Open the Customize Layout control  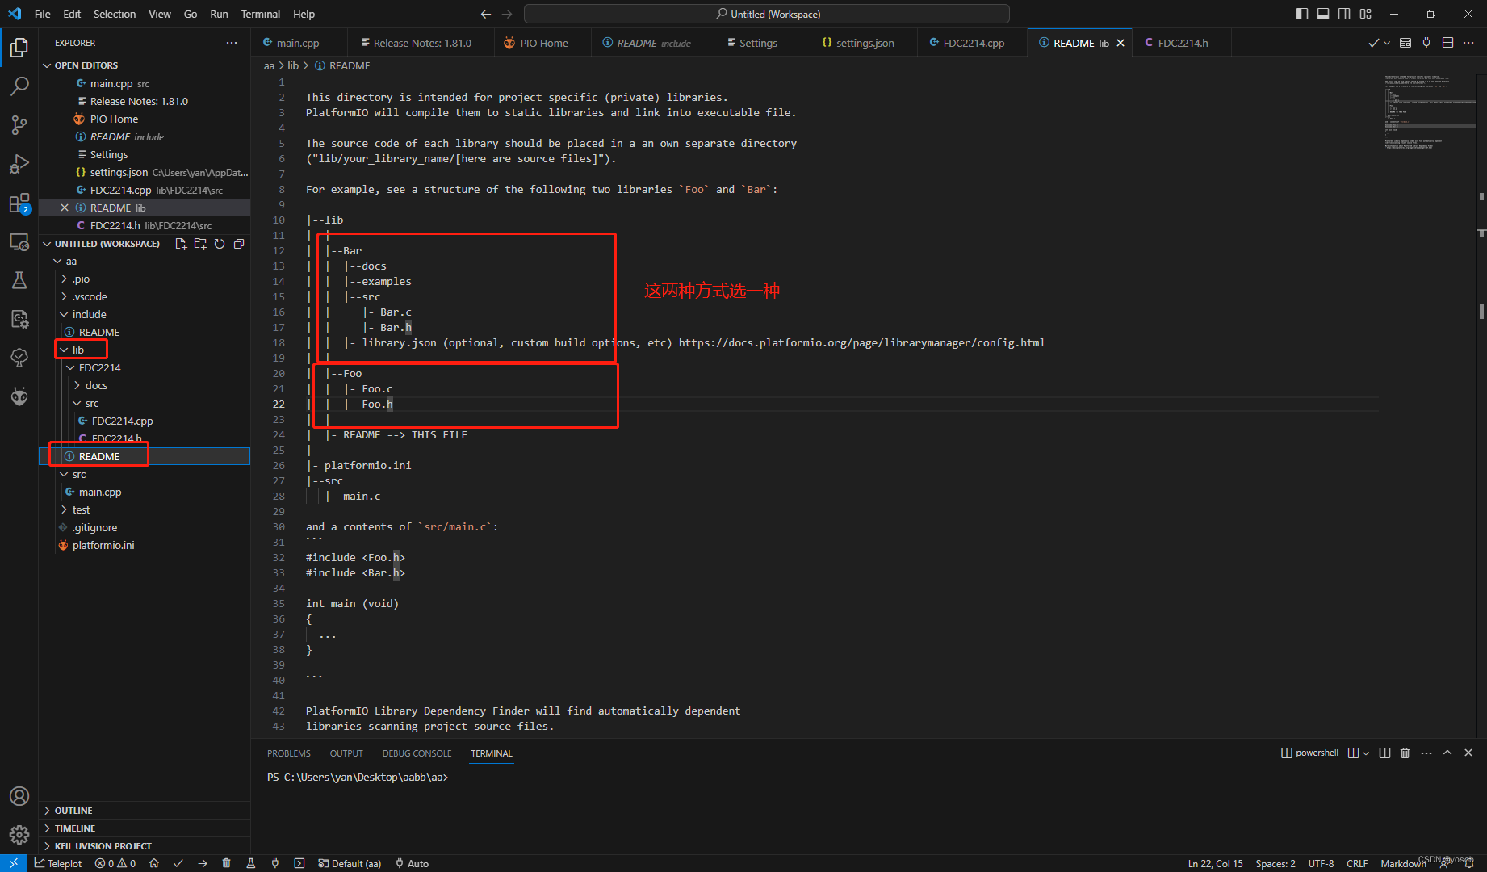(x=1365, y=14)
